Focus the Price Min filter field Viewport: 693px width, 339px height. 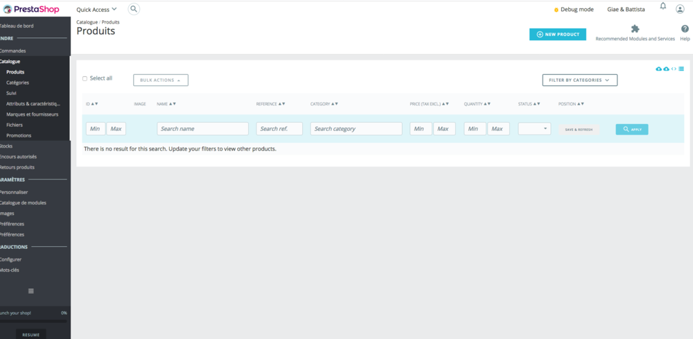421,129
